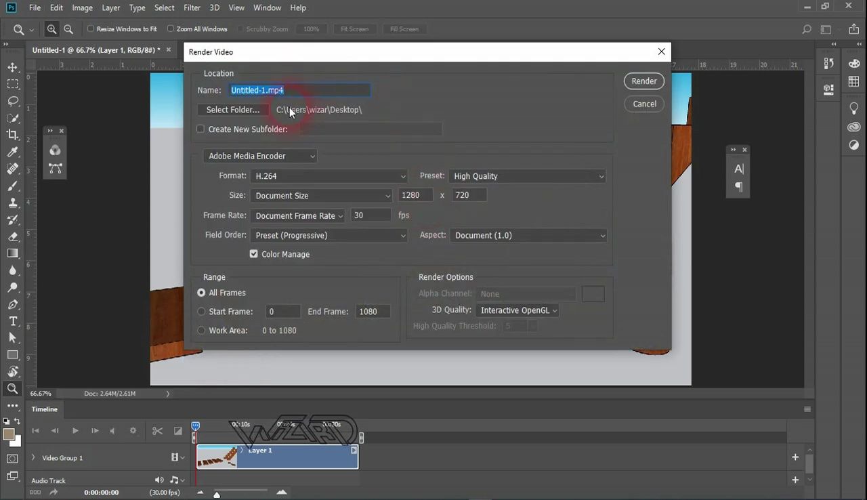The width and height of the screenshot is (867, 500).
Task: Select the Lasso tool
Action: pyautogui.click(x=13, y=101)
